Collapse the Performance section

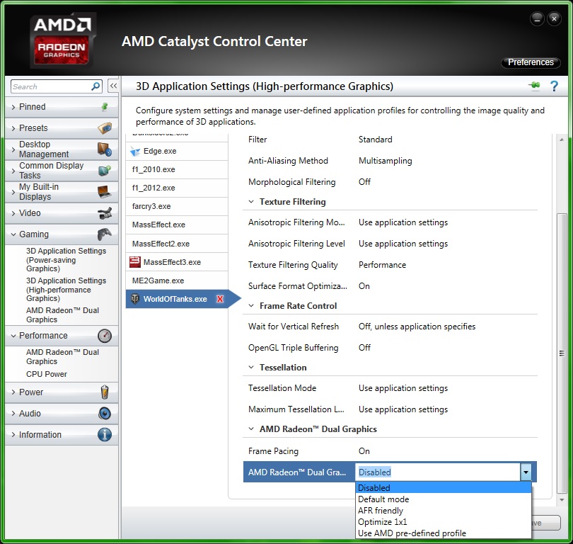click(13, 336)
